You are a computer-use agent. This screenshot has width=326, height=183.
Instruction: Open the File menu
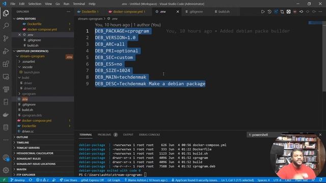point(13,4)
